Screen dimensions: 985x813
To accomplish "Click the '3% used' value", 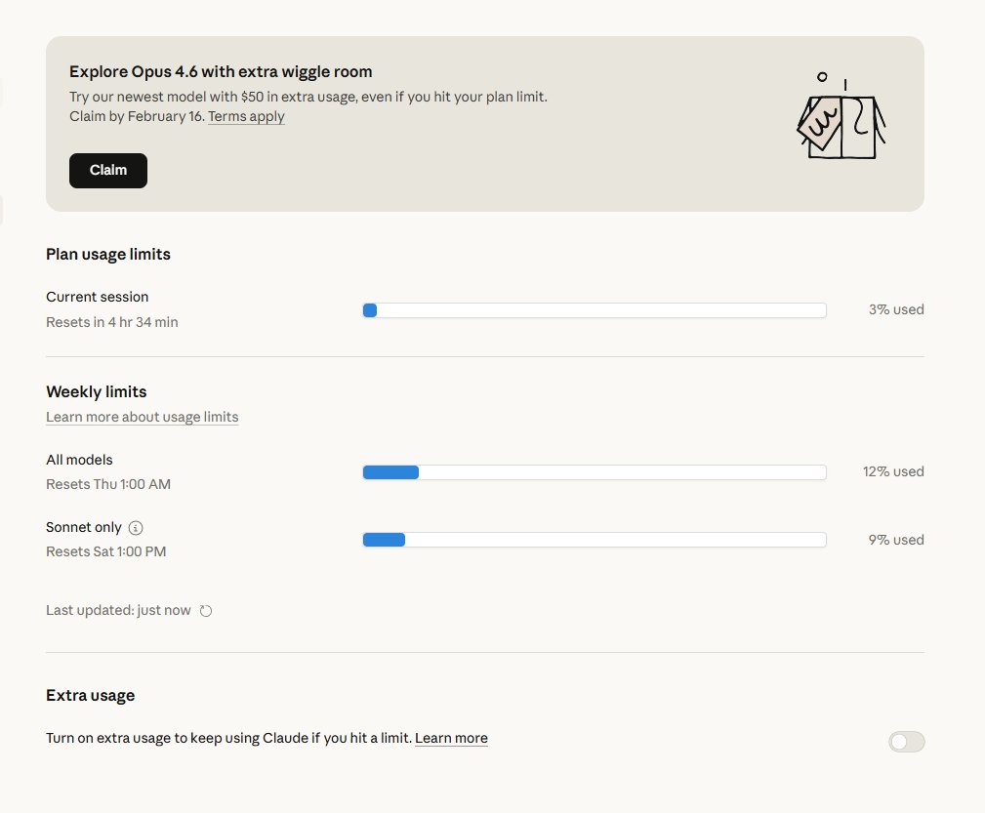I will point(896,309).
